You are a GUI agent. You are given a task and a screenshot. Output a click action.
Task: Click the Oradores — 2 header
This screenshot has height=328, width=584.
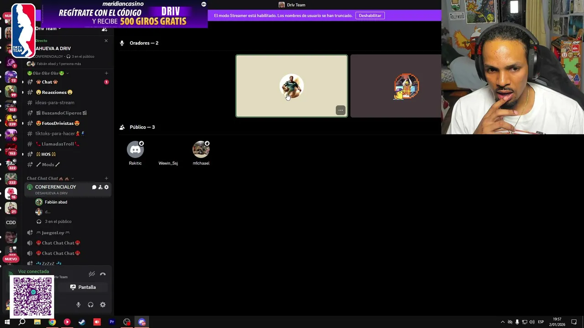(x=144, y=43)
